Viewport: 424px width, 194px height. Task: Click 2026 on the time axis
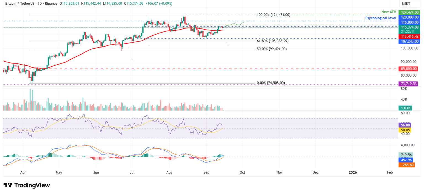click(x=353, y=172)
